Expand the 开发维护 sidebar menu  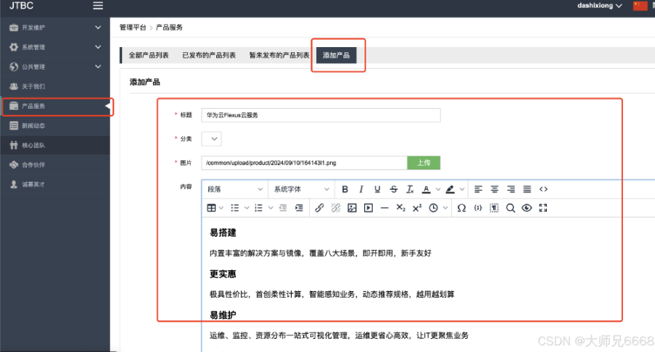coord(55,28)
